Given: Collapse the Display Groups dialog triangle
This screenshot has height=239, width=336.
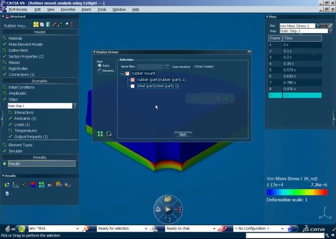Looking at the screenshot, I should [94, 52].
